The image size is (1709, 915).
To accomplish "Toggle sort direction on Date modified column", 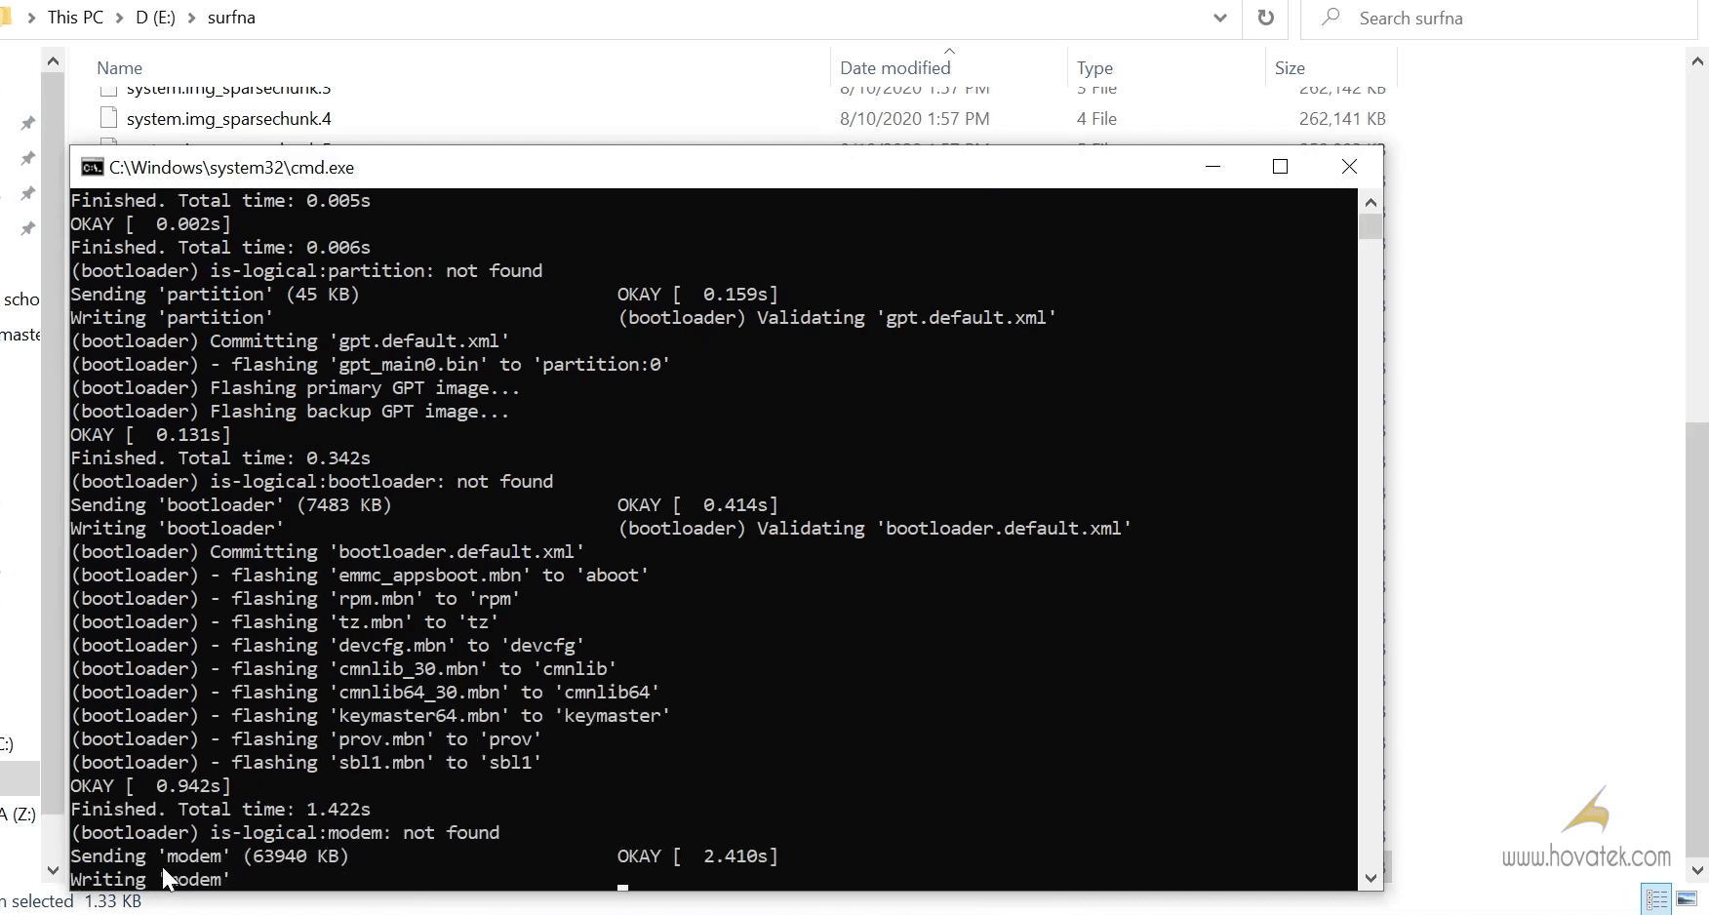I will coord(894,67).
